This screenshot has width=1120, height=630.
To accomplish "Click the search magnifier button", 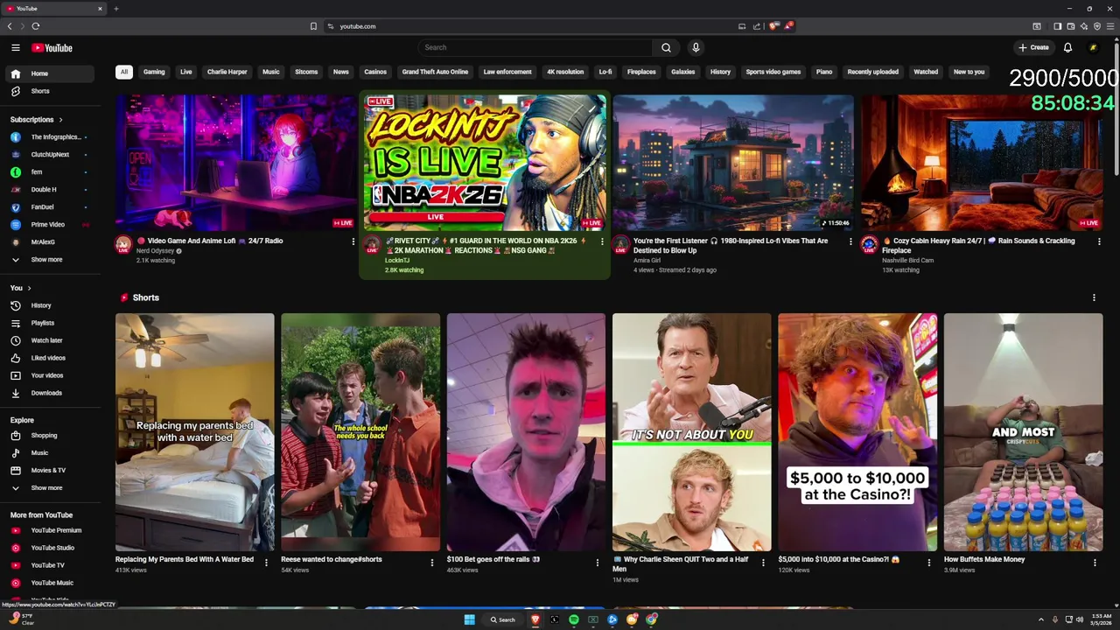I will [666, 47].
